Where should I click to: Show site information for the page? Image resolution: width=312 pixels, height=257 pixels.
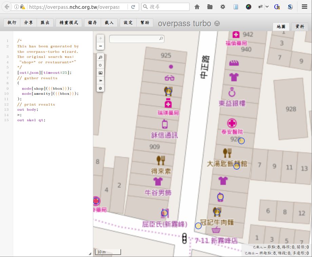17,7
